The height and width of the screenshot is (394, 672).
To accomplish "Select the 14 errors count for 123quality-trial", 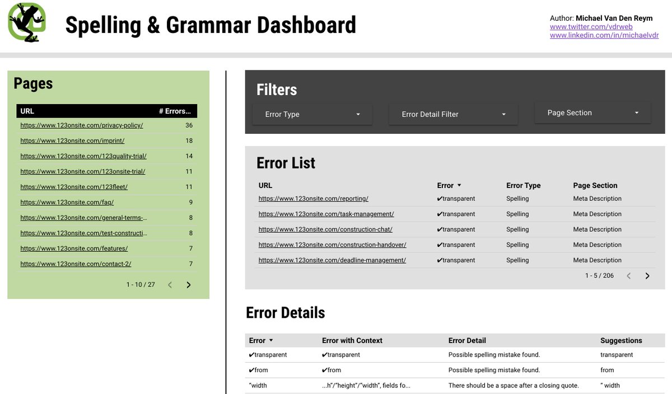I will (189, 156).
